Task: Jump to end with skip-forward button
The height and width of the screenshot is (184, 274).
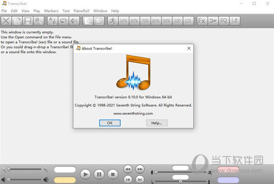Action: click(x=140, y=179)
